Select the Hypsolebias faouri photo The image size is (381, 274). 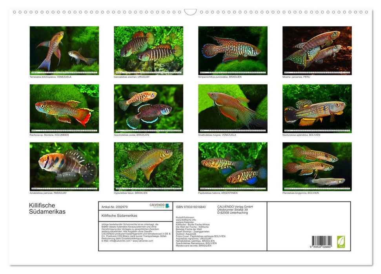pyautogui.click(x=148, y=166)
